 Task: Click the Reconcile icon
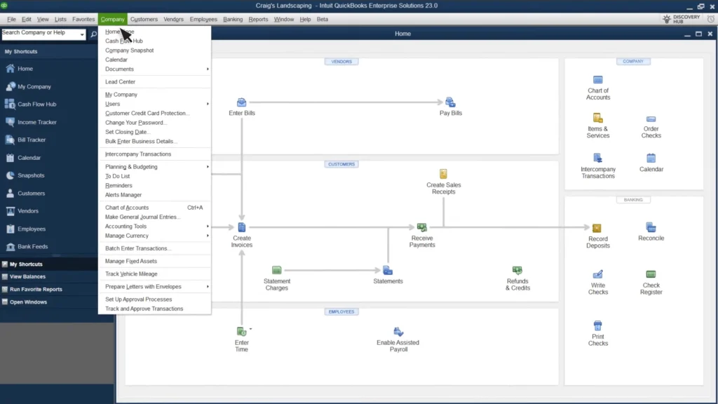click(651, 227)
